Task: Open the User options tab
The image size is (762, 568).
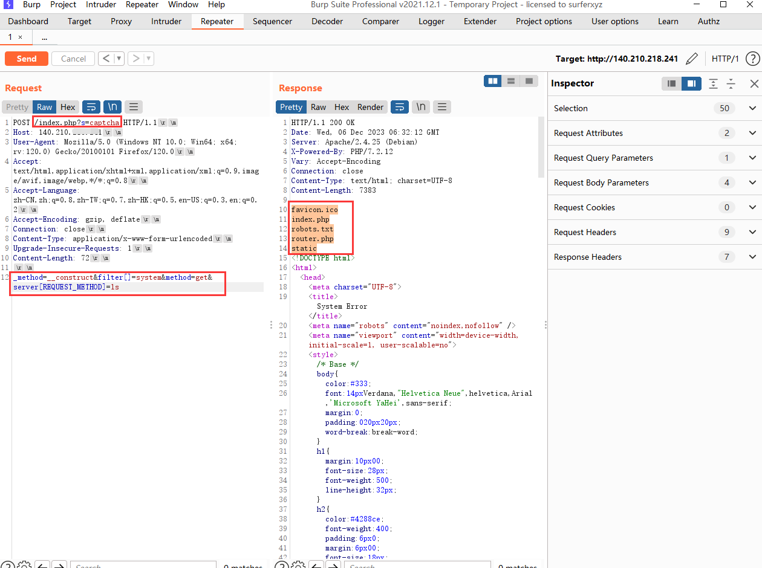Action: click(614, 21)
